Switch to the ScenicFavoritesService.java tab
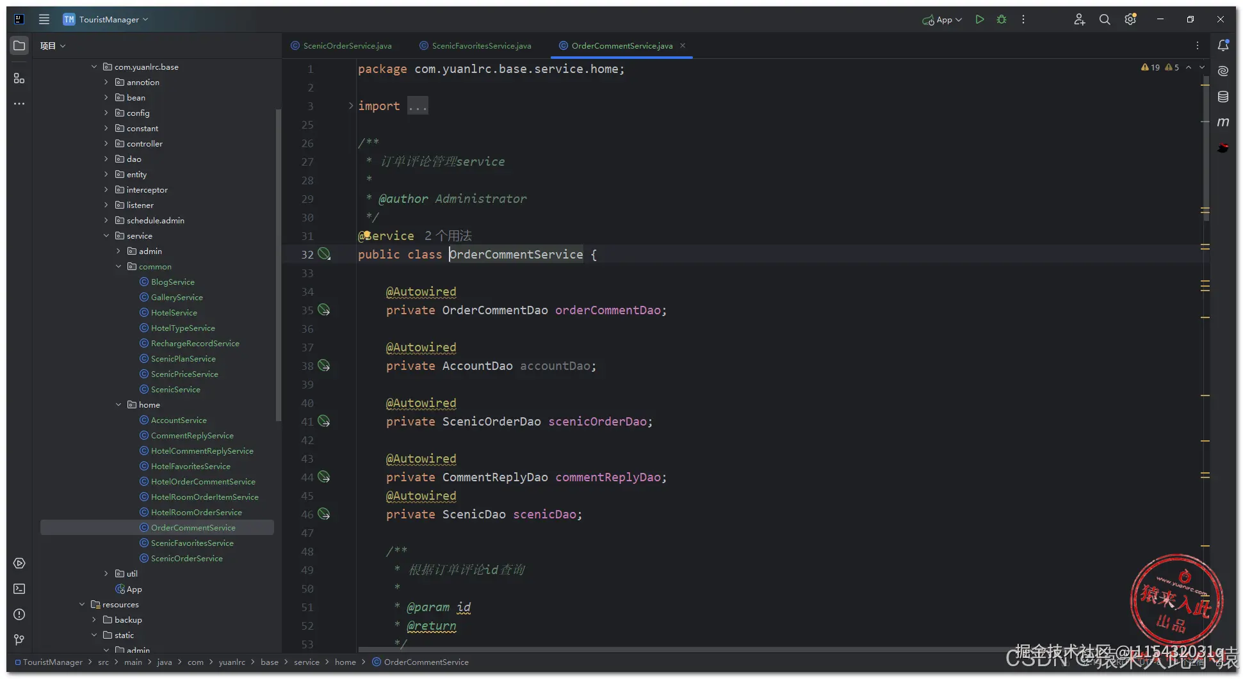 coord(480,46)
